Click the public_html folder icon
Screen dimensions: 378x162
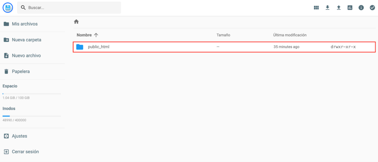click(x=80, y=47)
